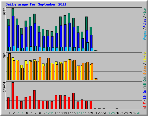Click day label 26 on the x-axis
148x116 pixels.
(x=117, y=113)
